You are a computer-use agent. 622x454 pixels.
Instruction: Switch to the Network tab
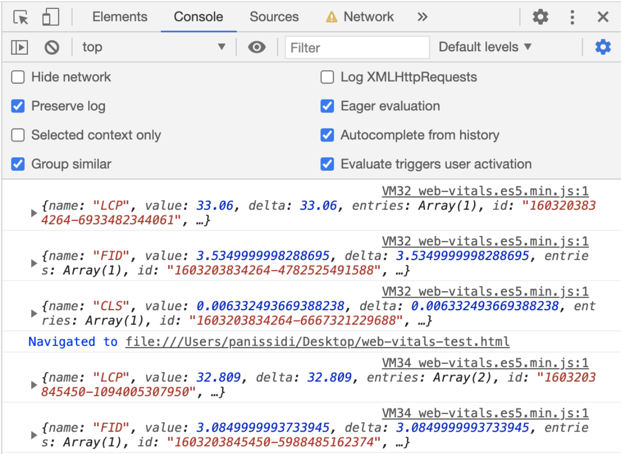(x=368, y=17)
